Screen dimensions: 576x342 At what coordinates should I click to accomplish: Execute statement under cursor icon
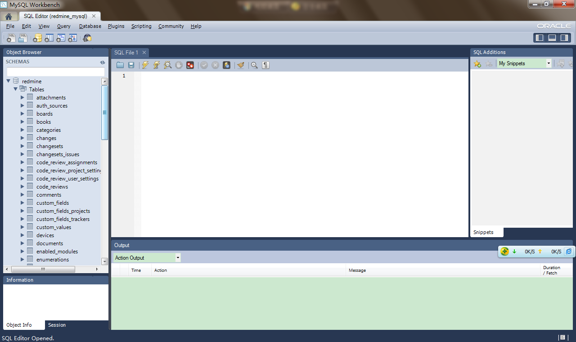pos(156,65)
